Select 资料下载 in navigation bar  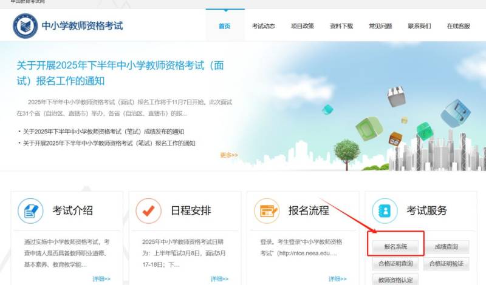[x=341, y=26]
